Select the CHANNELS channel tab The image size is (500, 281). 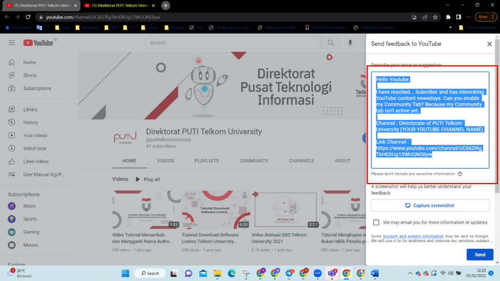coord(301,161)
